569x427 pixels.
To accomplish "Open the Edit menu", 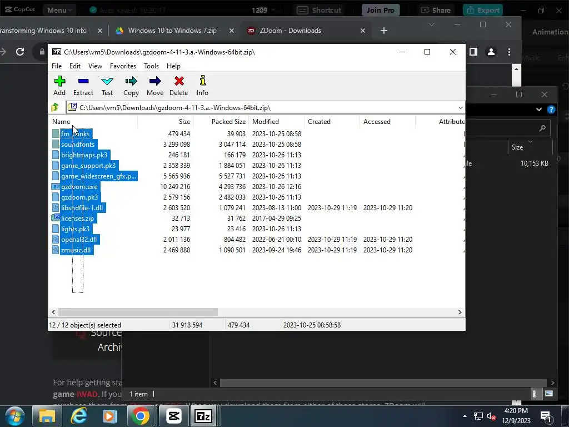I will click(75, 66).
